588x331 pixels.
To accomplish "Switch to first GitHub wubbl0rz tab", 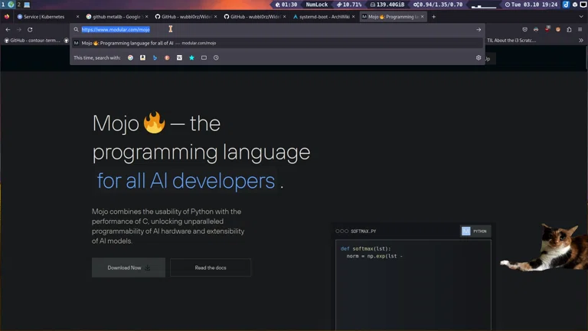I will (x=185, y=17).
